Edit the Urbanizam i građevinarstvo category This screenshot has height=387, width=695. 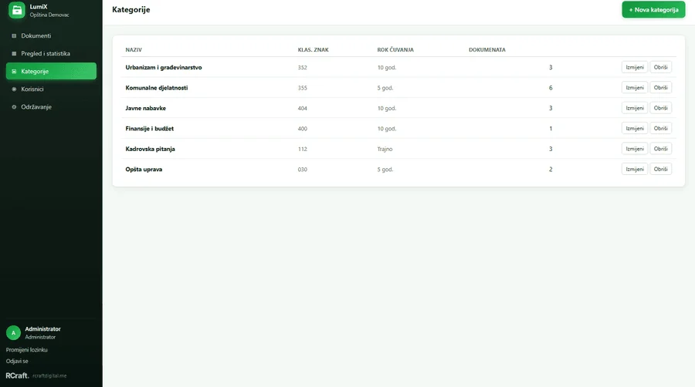634,67
